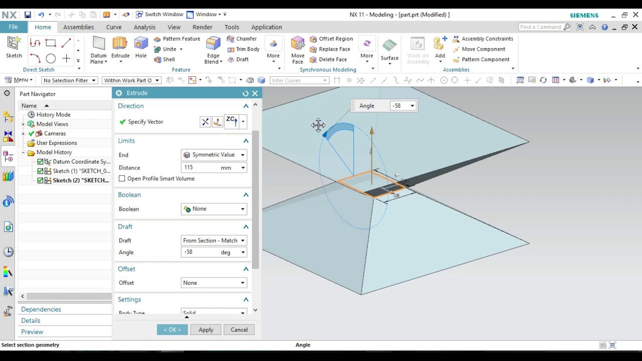
Task: Switch to the Render tab
Action: pyautogui.click(x=203, y=27)
